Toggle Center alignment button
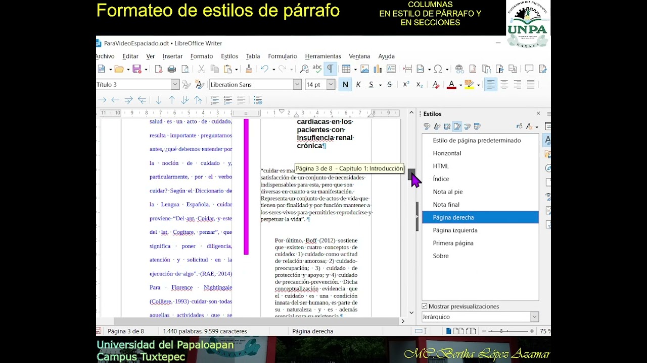This screenshot has height=363, width=647. [504, 85]
